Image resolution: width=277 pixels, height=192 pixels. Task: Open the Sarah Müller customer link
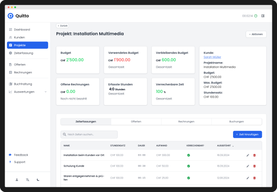[212, 57]
